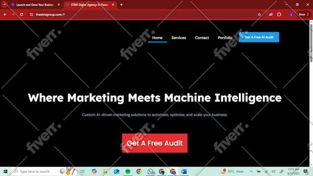Screen dimensions: 313x176
Task: Expand the tab search dropdown
Action: (5, 5)
